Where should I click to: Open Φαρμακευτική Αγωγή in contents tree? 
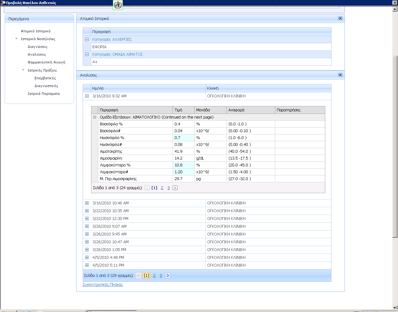[46, 62]
